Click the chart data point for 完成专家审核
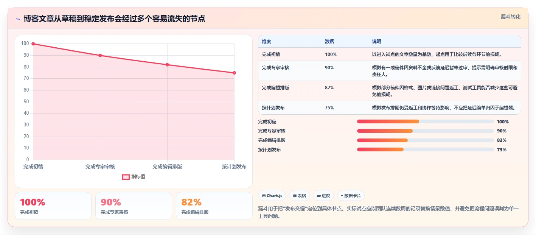 (100, 55)
